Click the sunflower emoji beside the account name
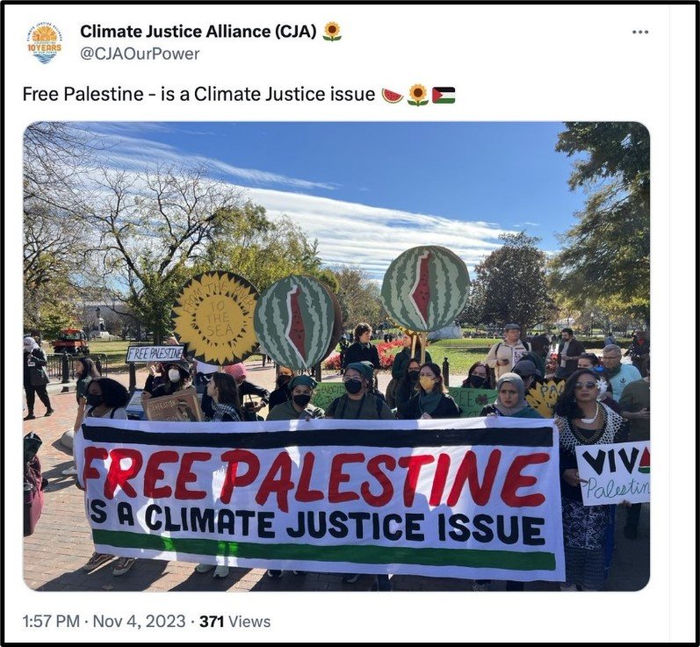The height and width of the screenshot is (647, 700). click(332, 32)
